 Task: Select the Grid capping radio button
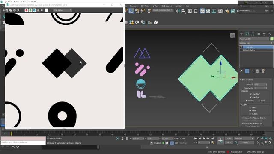(259, 101)
